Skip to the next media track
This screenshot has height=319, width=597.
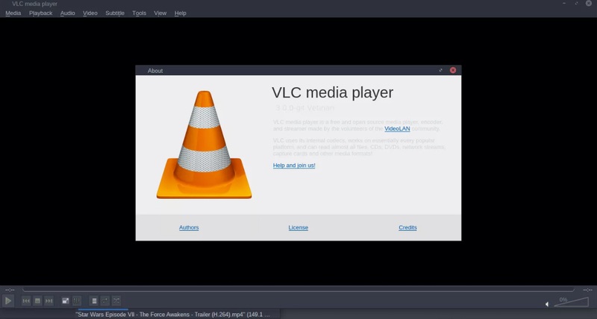(49, 300)
